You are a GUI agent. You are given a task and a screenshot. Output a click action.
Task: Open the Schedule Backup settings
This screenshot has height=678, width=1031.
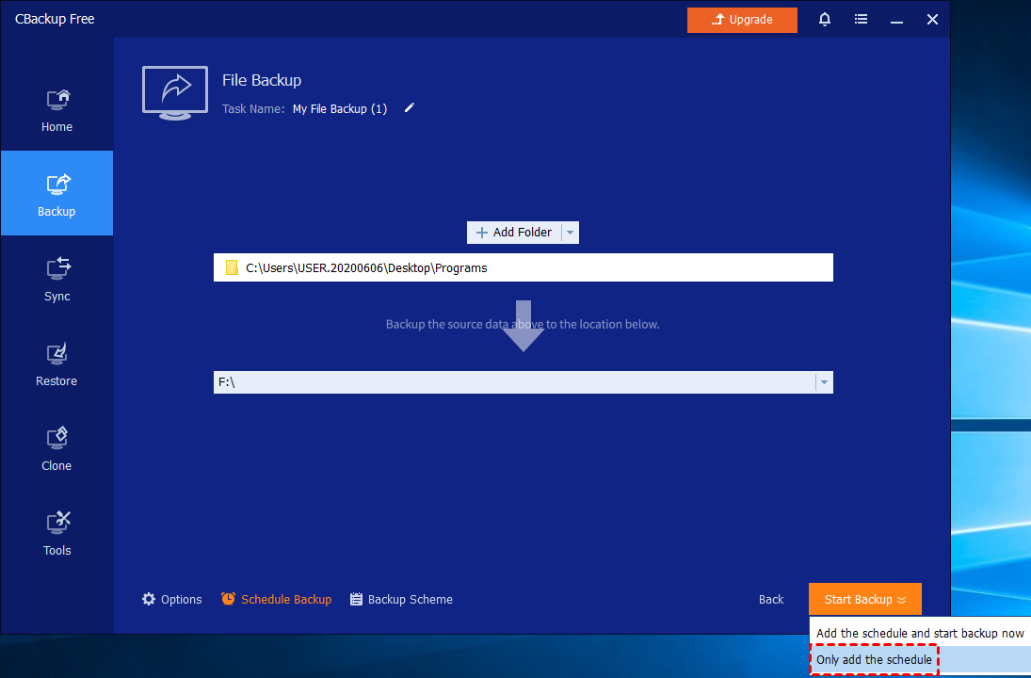[x=276, y=600]
